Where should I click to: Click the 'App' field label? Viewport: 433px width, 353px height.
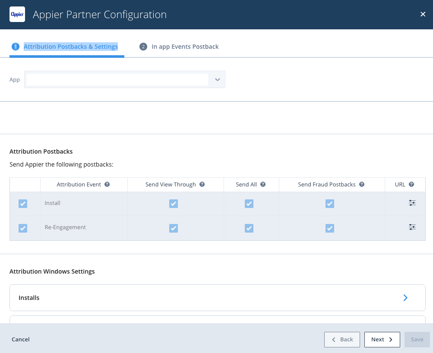click(15, 80)
